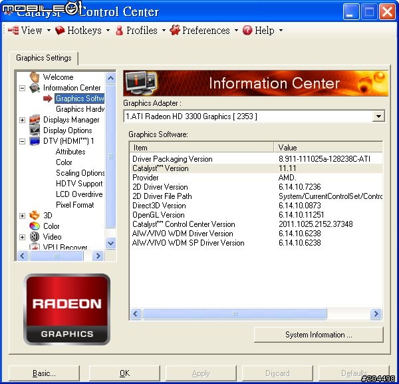Open the Profiles dropdown arrow
Screen dimensions: 399x384
pos(164,31)
